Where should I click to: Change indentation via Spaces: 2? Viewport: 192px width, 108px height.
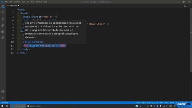tap(154, 103)
